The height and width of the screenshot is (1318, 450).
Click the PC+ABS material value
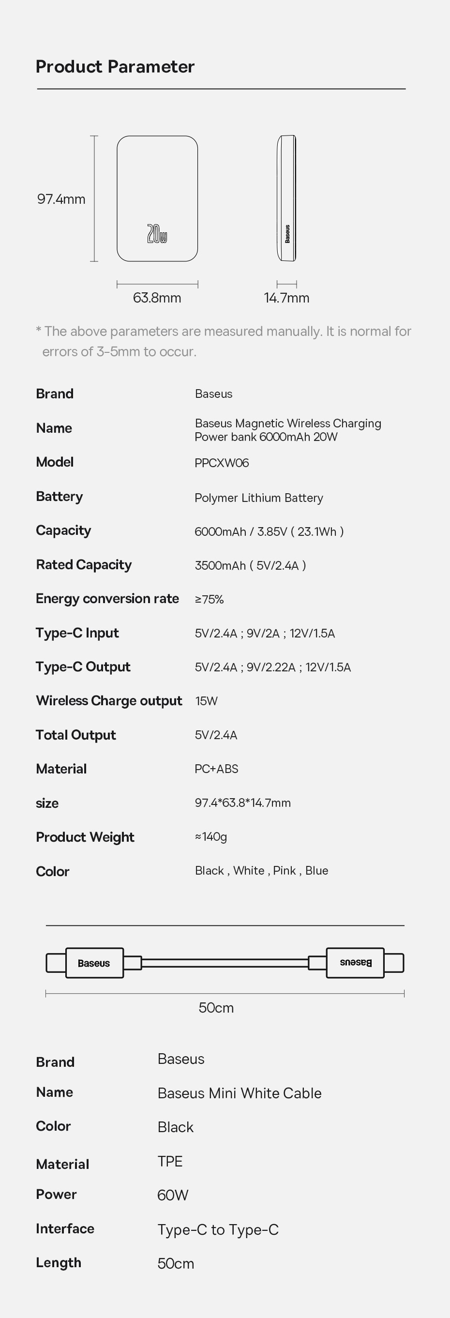216,769
